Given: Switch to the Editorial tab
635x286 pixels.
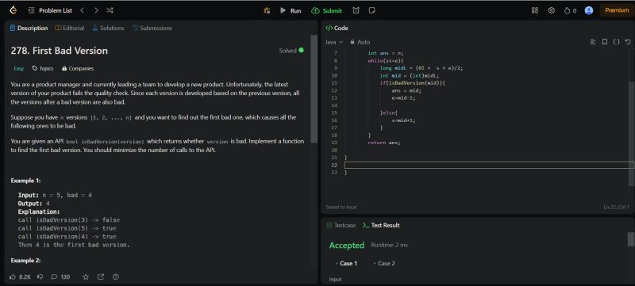Looking at the screenshot, I should click(x=69, y=28).
